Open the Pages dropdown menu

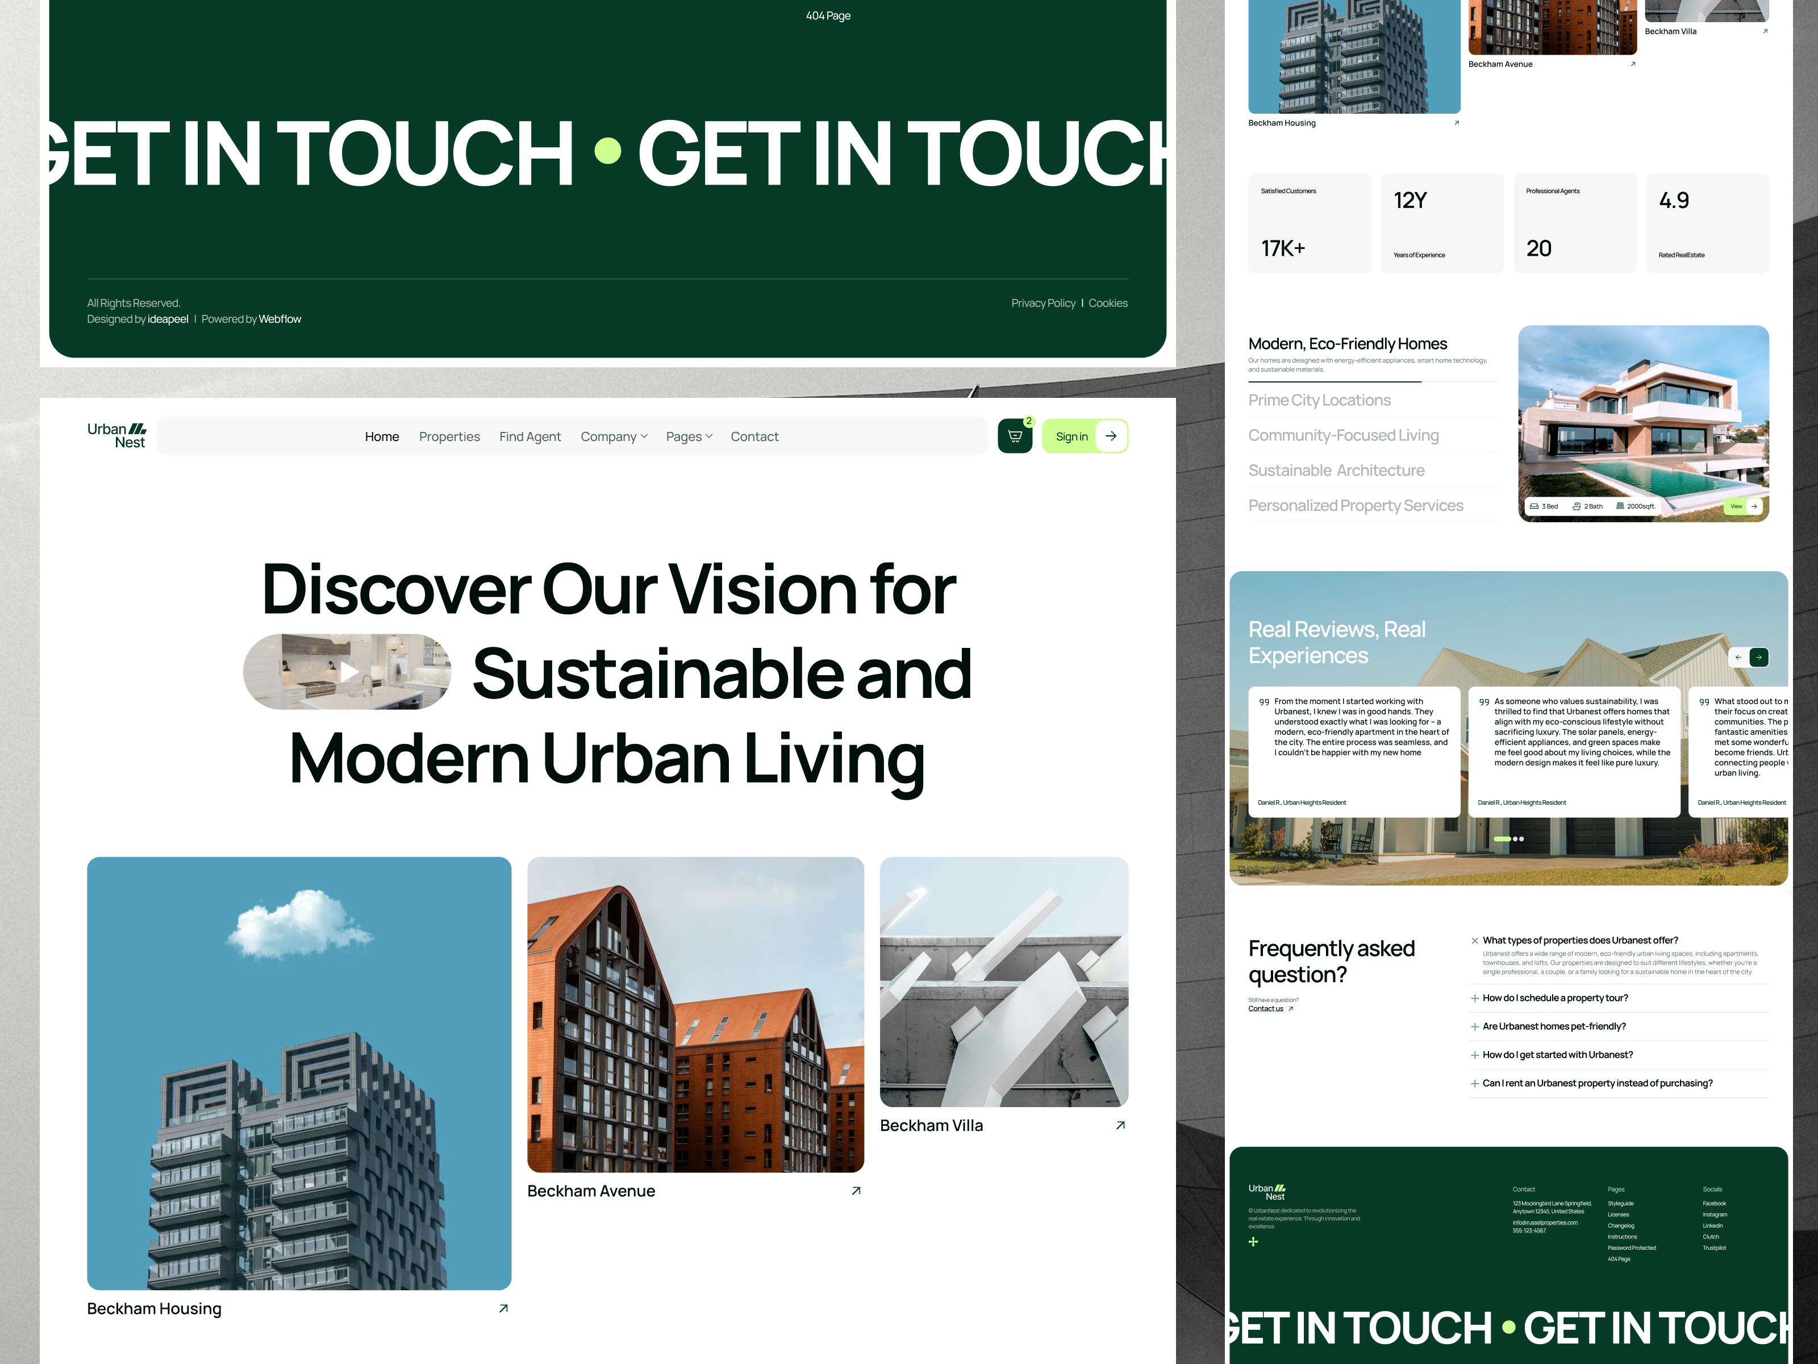pyautogui.click(x=689, y=436)
